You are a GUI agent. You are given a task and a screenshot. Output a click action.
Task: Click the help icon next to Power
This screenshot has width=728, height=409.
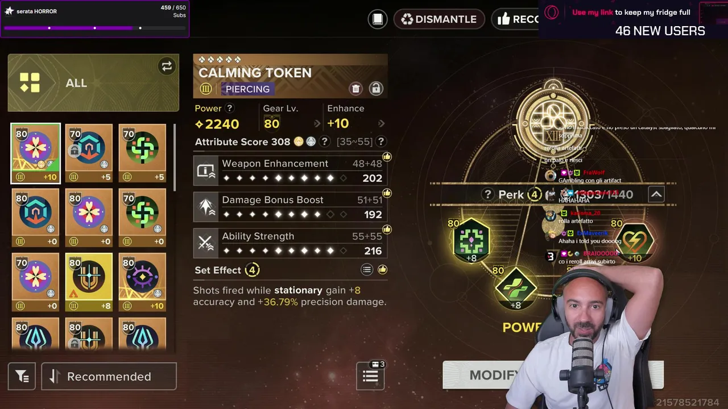pos(230,108)
